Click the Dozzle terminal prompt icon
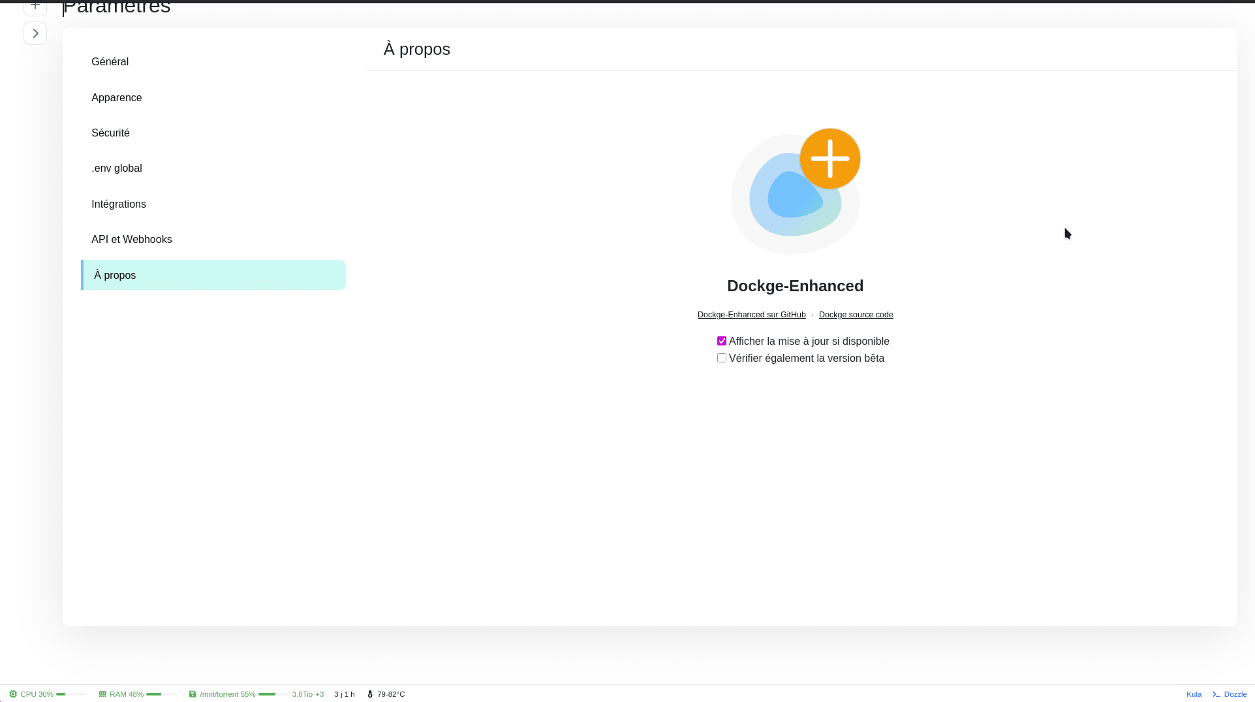The image size is (1255, 702). click(1216, 694)
